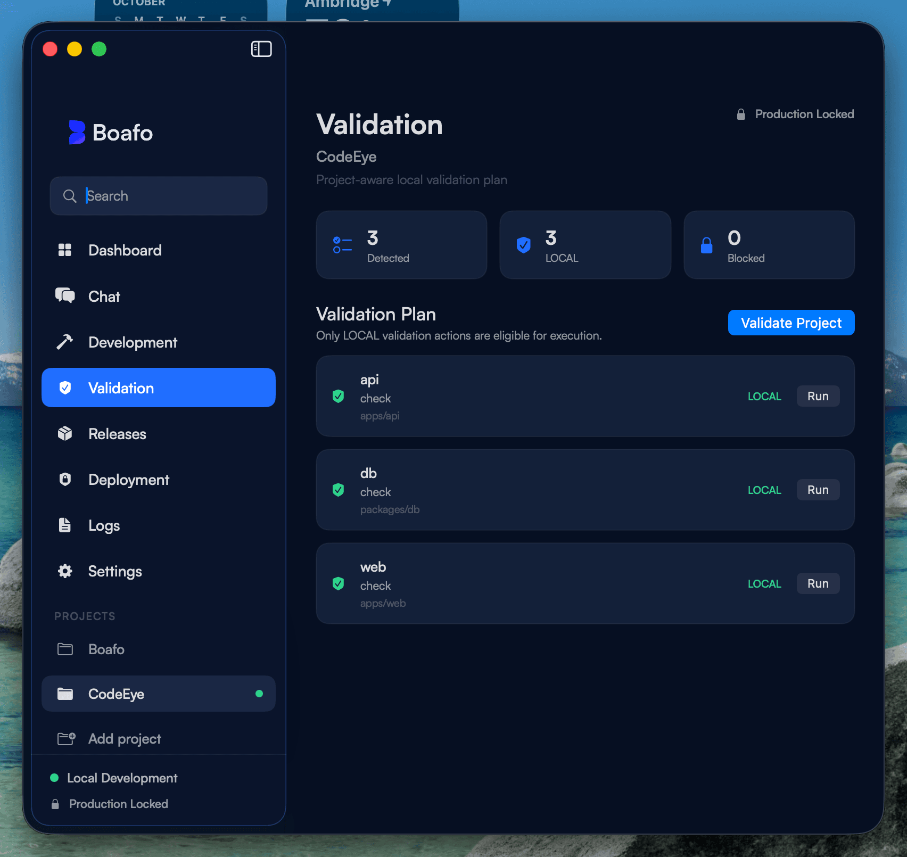Image resolution: width=907 pixels, height=857 pixels.
Task: Click the LOCAL tag on web row
Action: pyautogui.click(x=764, y=583)
